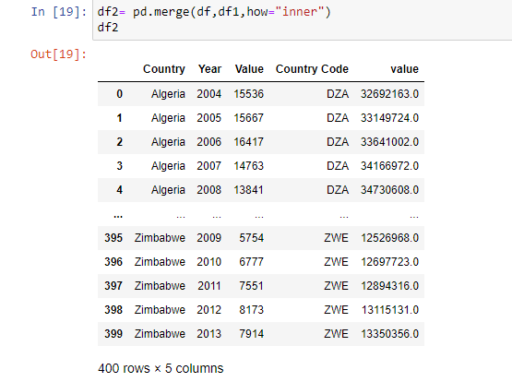Select the lowercase value column header
The image size is (512, 382).
click(404, 69)
